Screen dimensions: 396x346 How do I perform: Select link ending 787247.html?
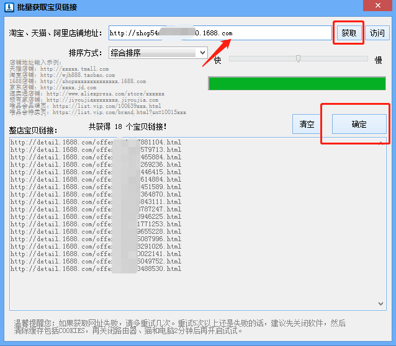tap(96, 209)
